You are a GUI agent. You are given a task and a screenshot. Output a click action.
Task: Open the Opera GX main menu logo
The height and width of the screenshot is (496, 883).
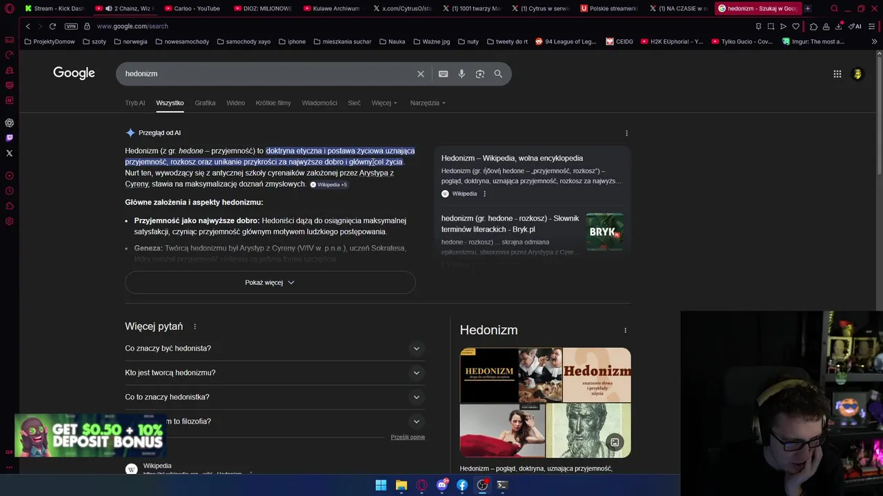[10, 9]
